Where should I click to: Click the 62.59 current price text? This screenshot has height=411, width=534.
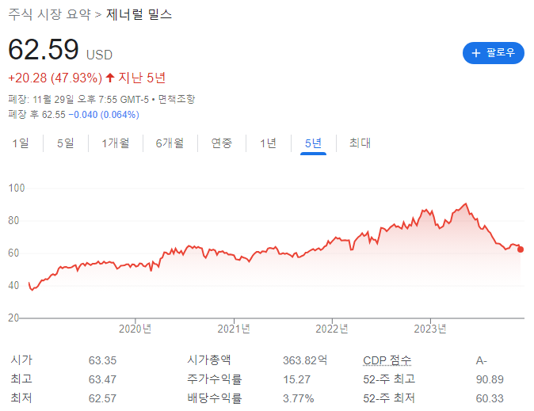pyautogui.click(x=44, y=50)
